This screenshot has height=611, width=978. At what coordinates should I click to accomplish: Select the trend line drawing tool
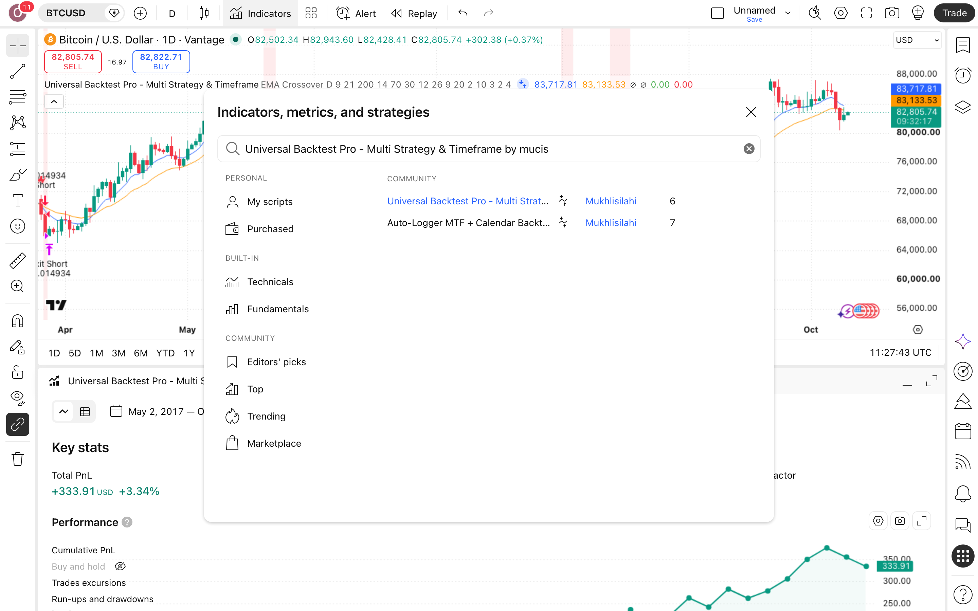coord(18,71)
